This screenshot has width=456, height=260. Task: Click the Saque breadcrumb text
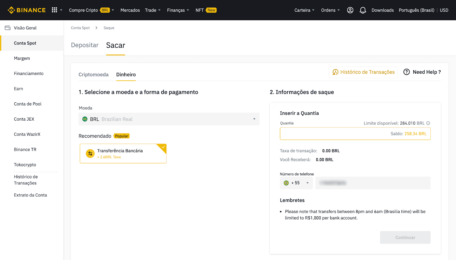[x=109, y=28]
